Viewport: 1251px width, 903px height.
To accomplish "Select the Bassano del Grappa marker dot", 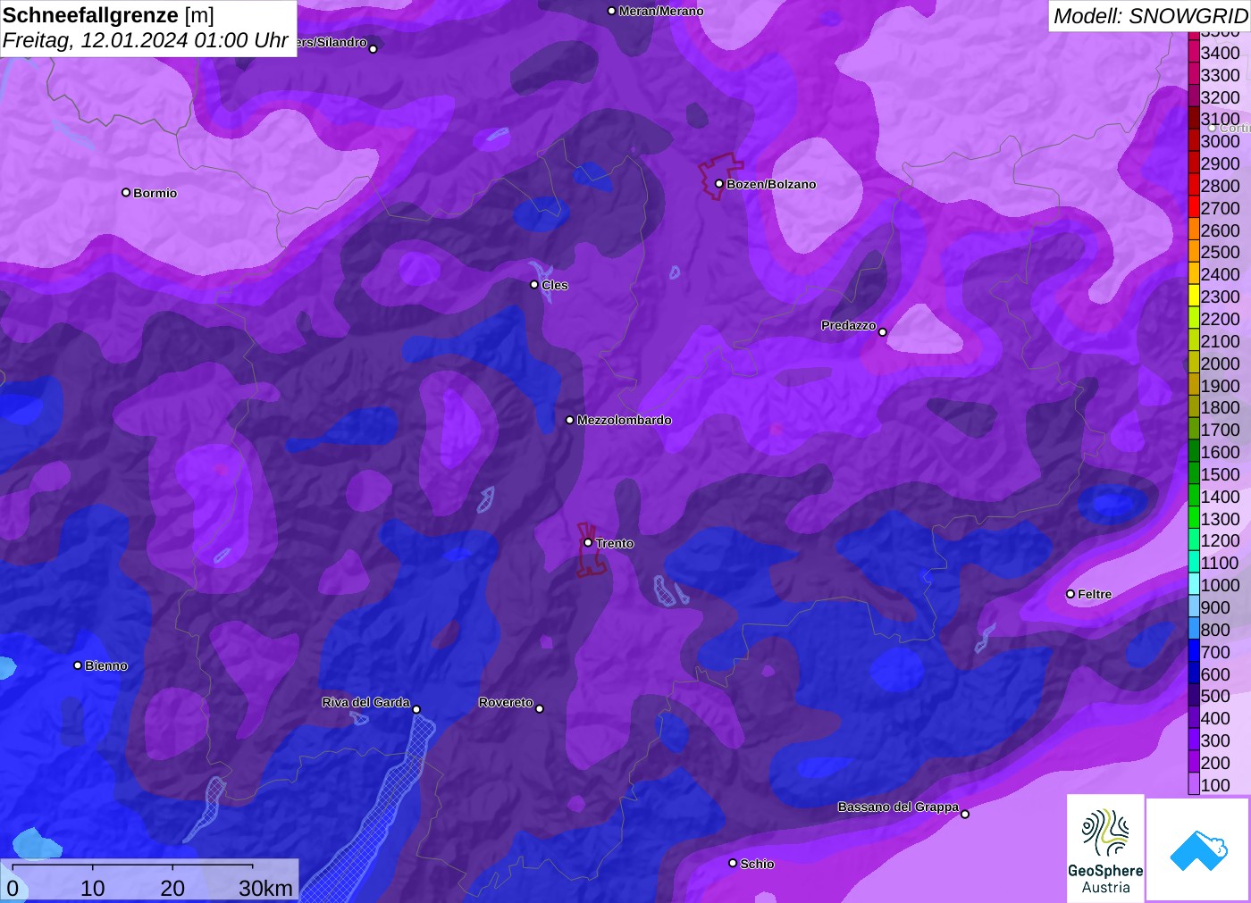I will click(965, 814).
